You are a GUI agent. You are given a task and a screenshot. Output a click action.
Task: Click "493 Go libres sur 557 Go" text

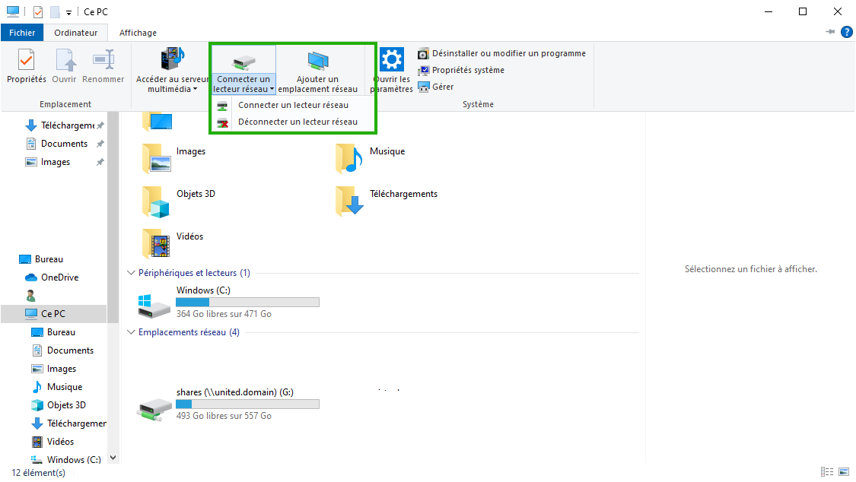pos(224,416)
